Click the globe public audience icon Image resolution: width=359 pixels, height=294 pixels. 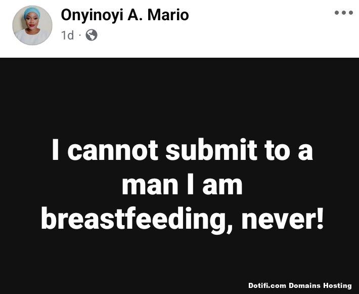[91, 35]
